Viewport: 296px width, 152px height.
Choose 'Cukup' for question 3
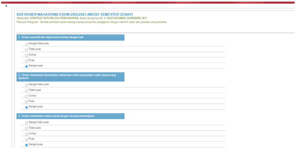(x=27, y=134)
